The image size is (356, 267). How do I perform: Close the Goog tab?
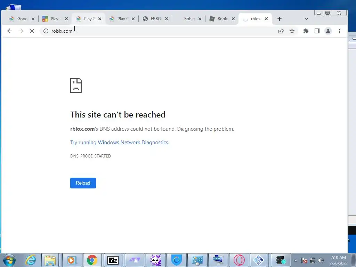(x=33, y=19)
